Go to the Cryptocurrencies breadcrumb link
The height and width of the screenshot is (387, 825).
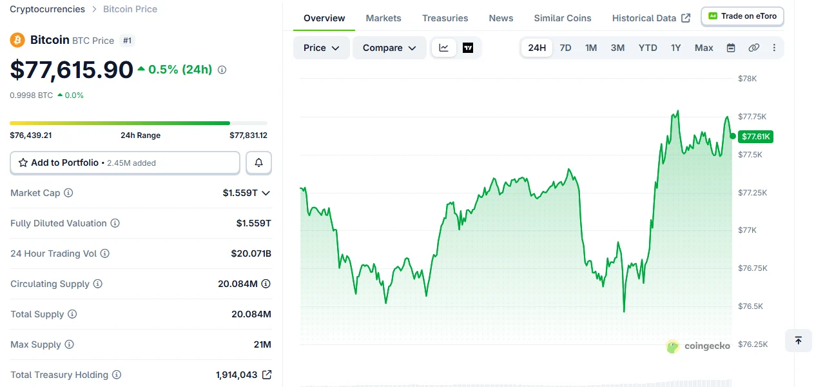[47, 9]
